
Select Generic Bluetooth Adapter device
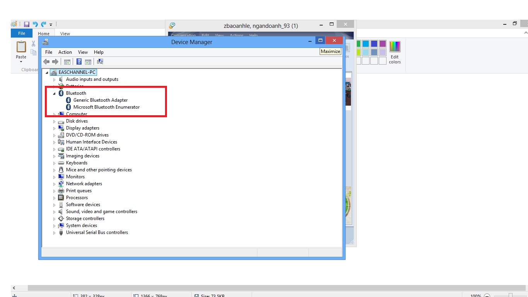tap(100, 100)
